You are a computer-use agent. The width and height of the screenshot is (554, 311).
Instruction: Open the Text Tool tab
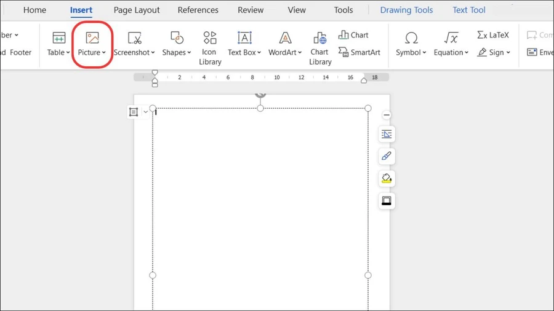[469, 10]
